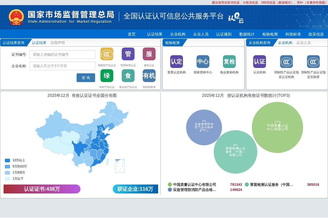The image size is (328, 218).
Task: Click the 查询 button
Action: 86,78
